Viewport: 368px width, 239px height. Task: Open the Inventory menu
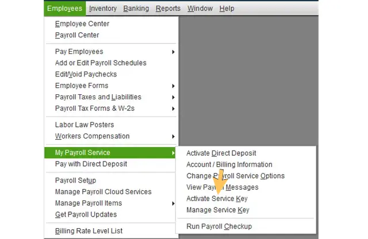point(103,9)
